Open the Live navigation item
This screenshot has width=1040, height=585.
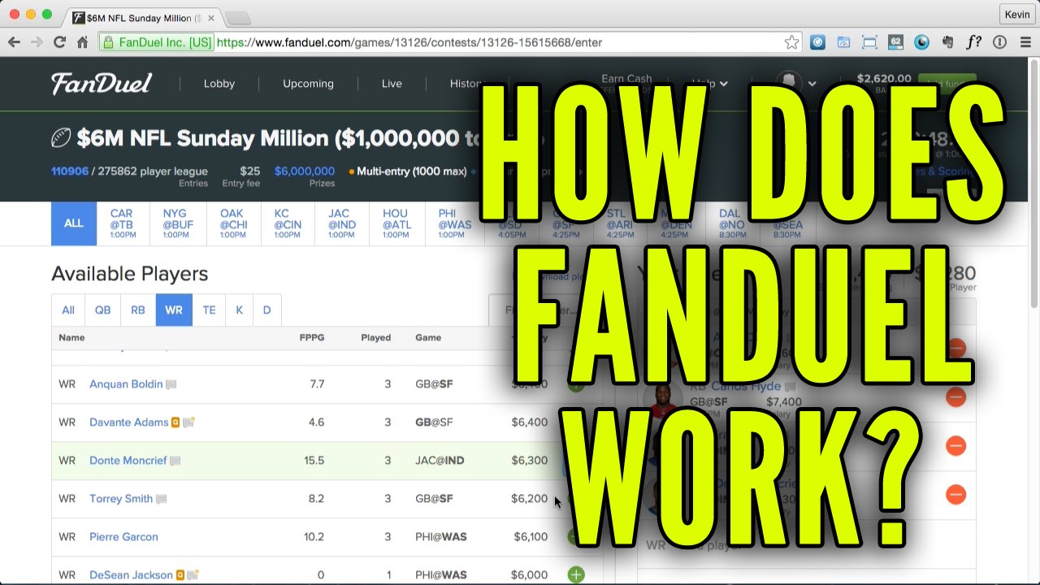(392, 84)
